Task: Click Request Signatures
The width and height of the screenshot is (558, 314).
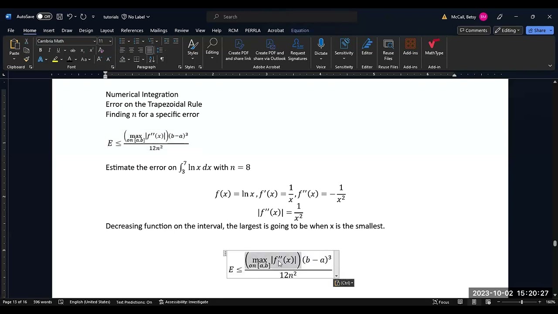Action: [x=298, y=50]
